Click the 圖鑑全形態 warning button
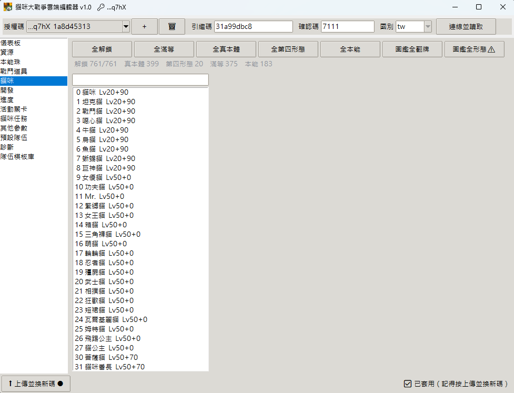Screen dimensions: 514x393 pos(475,49)
